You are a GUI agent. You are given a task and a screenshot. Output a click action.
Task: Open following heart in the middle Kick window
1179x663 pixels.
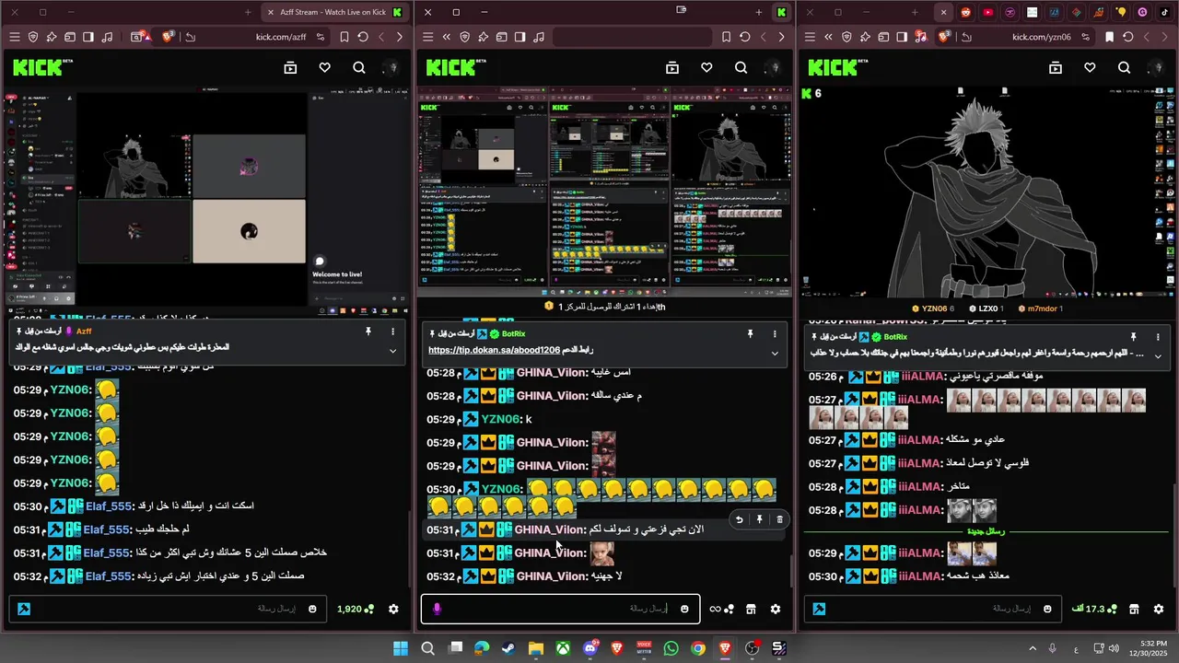[x=706, y=67]
